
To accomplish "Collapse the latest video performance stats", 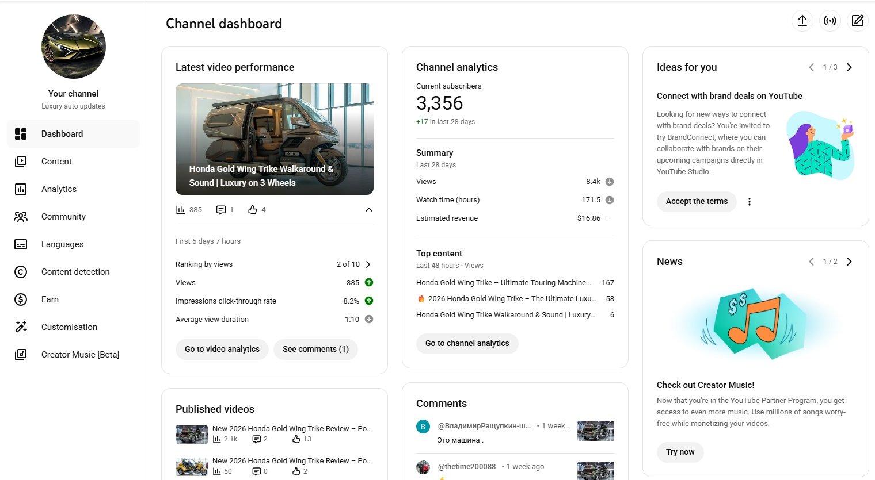I will [368, 210].
